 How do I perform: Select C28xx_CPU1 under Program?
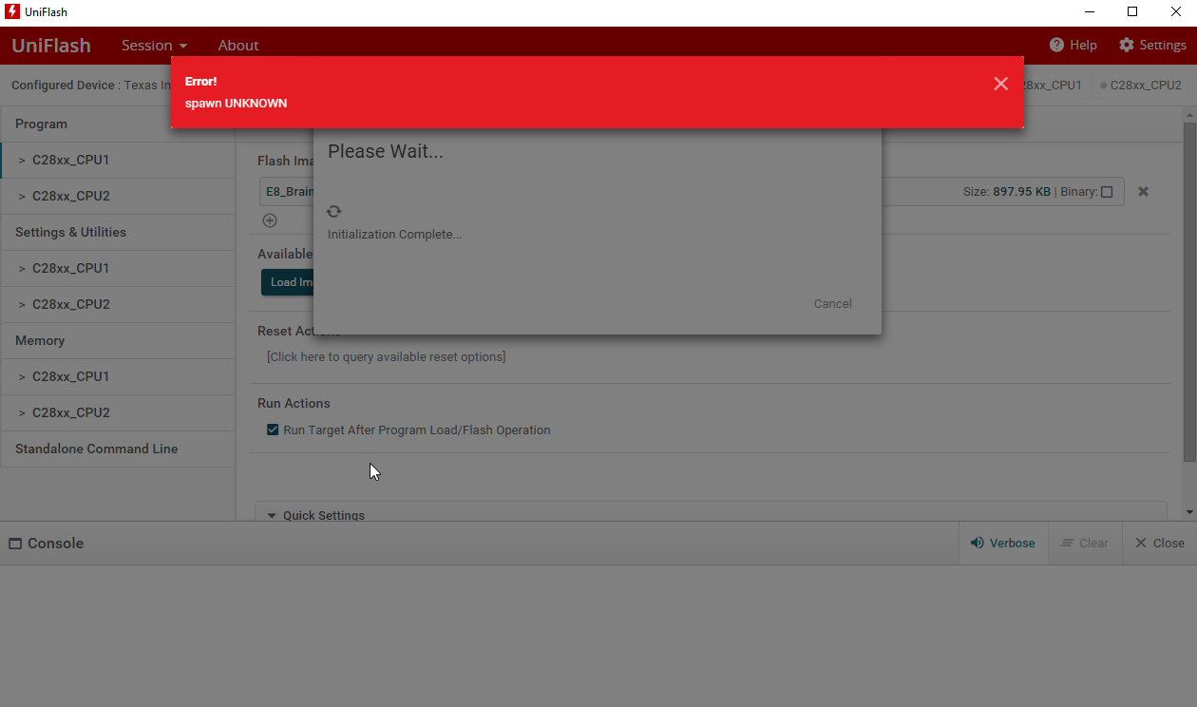click(118, 160)
